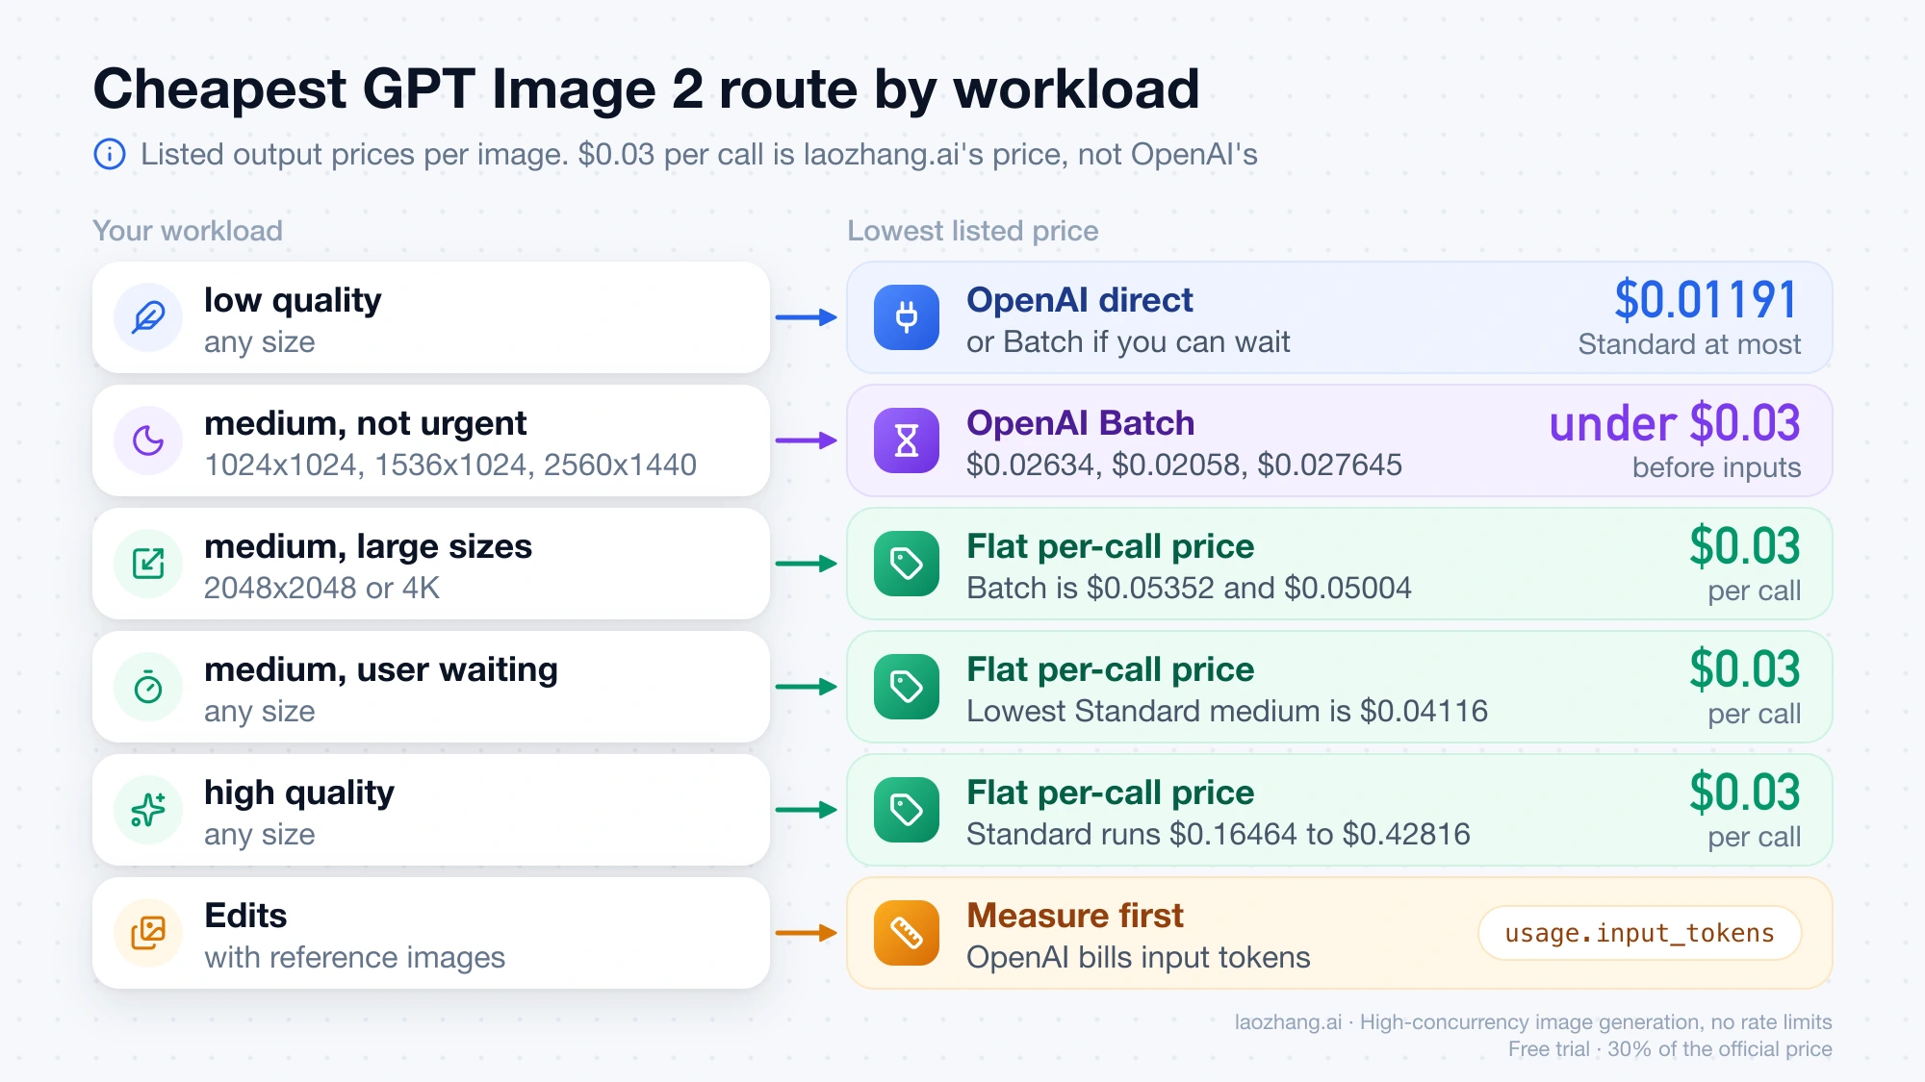
Task: Click 'Batch is $0.05352 and $0.05004' text
Action: 1189,589
